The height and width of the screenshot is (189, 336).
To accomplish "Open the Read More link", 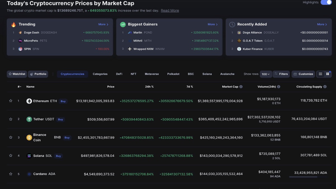I will [170, 10].
